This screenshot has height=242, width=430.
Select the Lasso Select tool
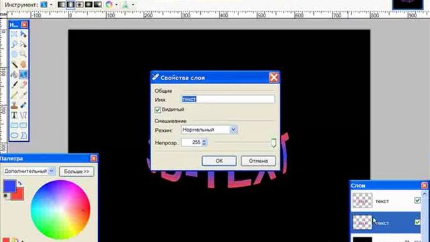point(14,44)
